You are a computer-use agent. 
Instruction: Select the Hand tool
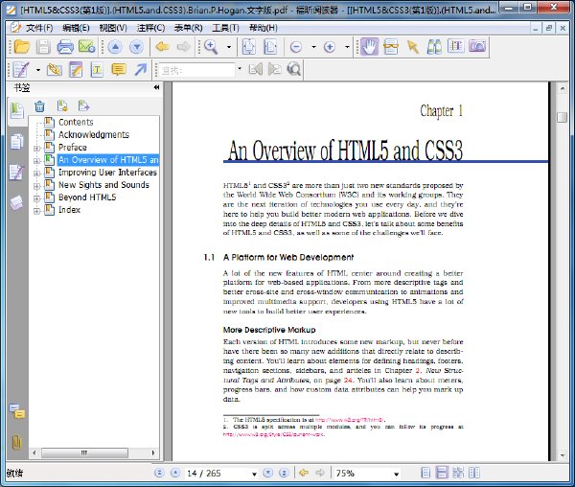pyautogui.click(x=369, y=47)
